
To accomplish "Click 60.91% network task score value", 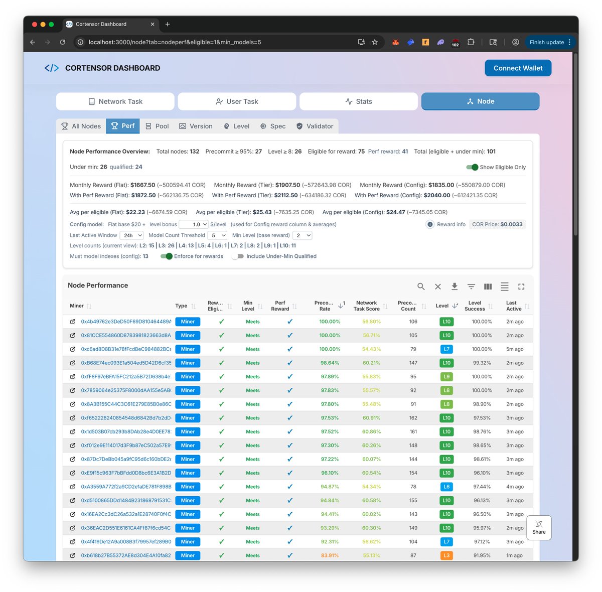I will 372,418.
